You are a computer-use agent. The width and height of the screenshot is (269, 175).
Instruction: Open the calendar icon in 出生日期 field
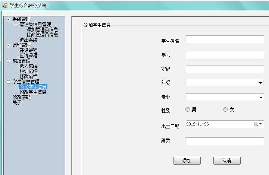point(256,124)
